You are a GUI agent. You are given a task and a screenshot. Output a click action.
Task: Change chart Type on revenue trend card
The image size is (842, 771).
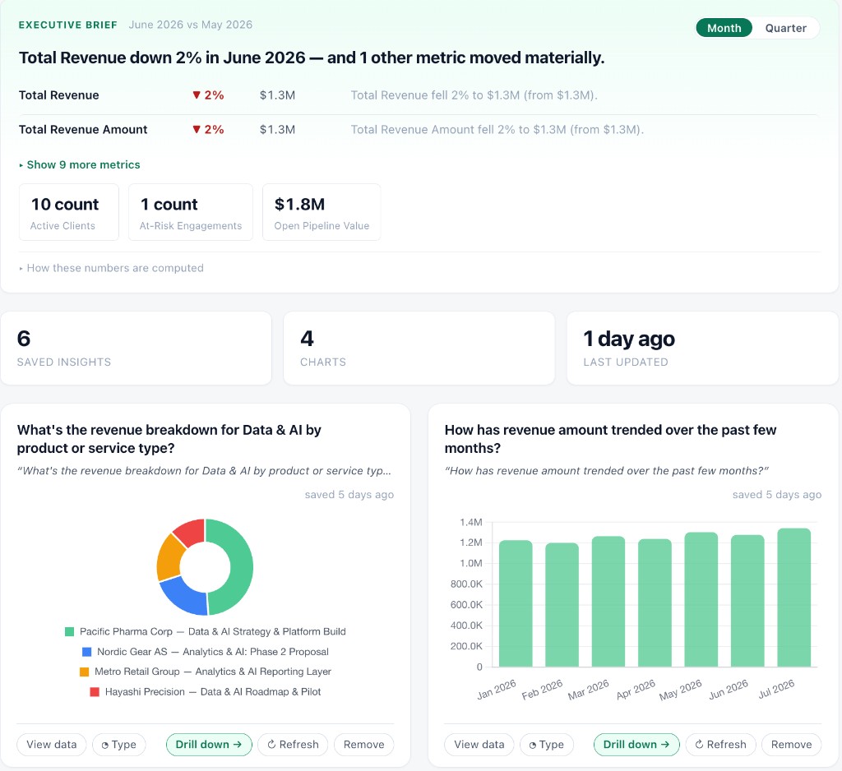[546, 745]
